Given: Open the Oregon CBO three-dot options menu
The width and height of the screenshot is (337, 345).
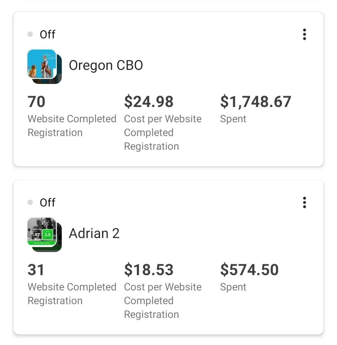Looking at the screenshot, I should (x=305, y=34).
